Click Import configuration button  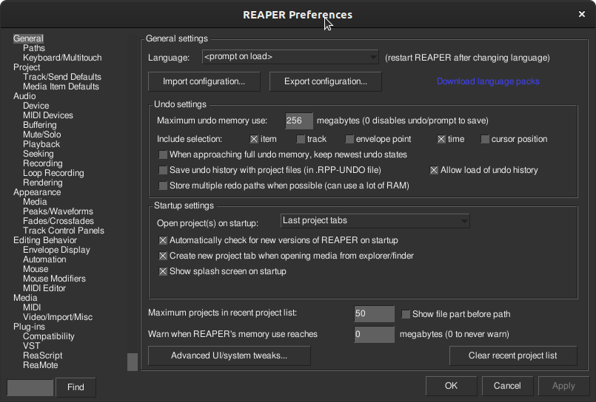pos(204,81)
